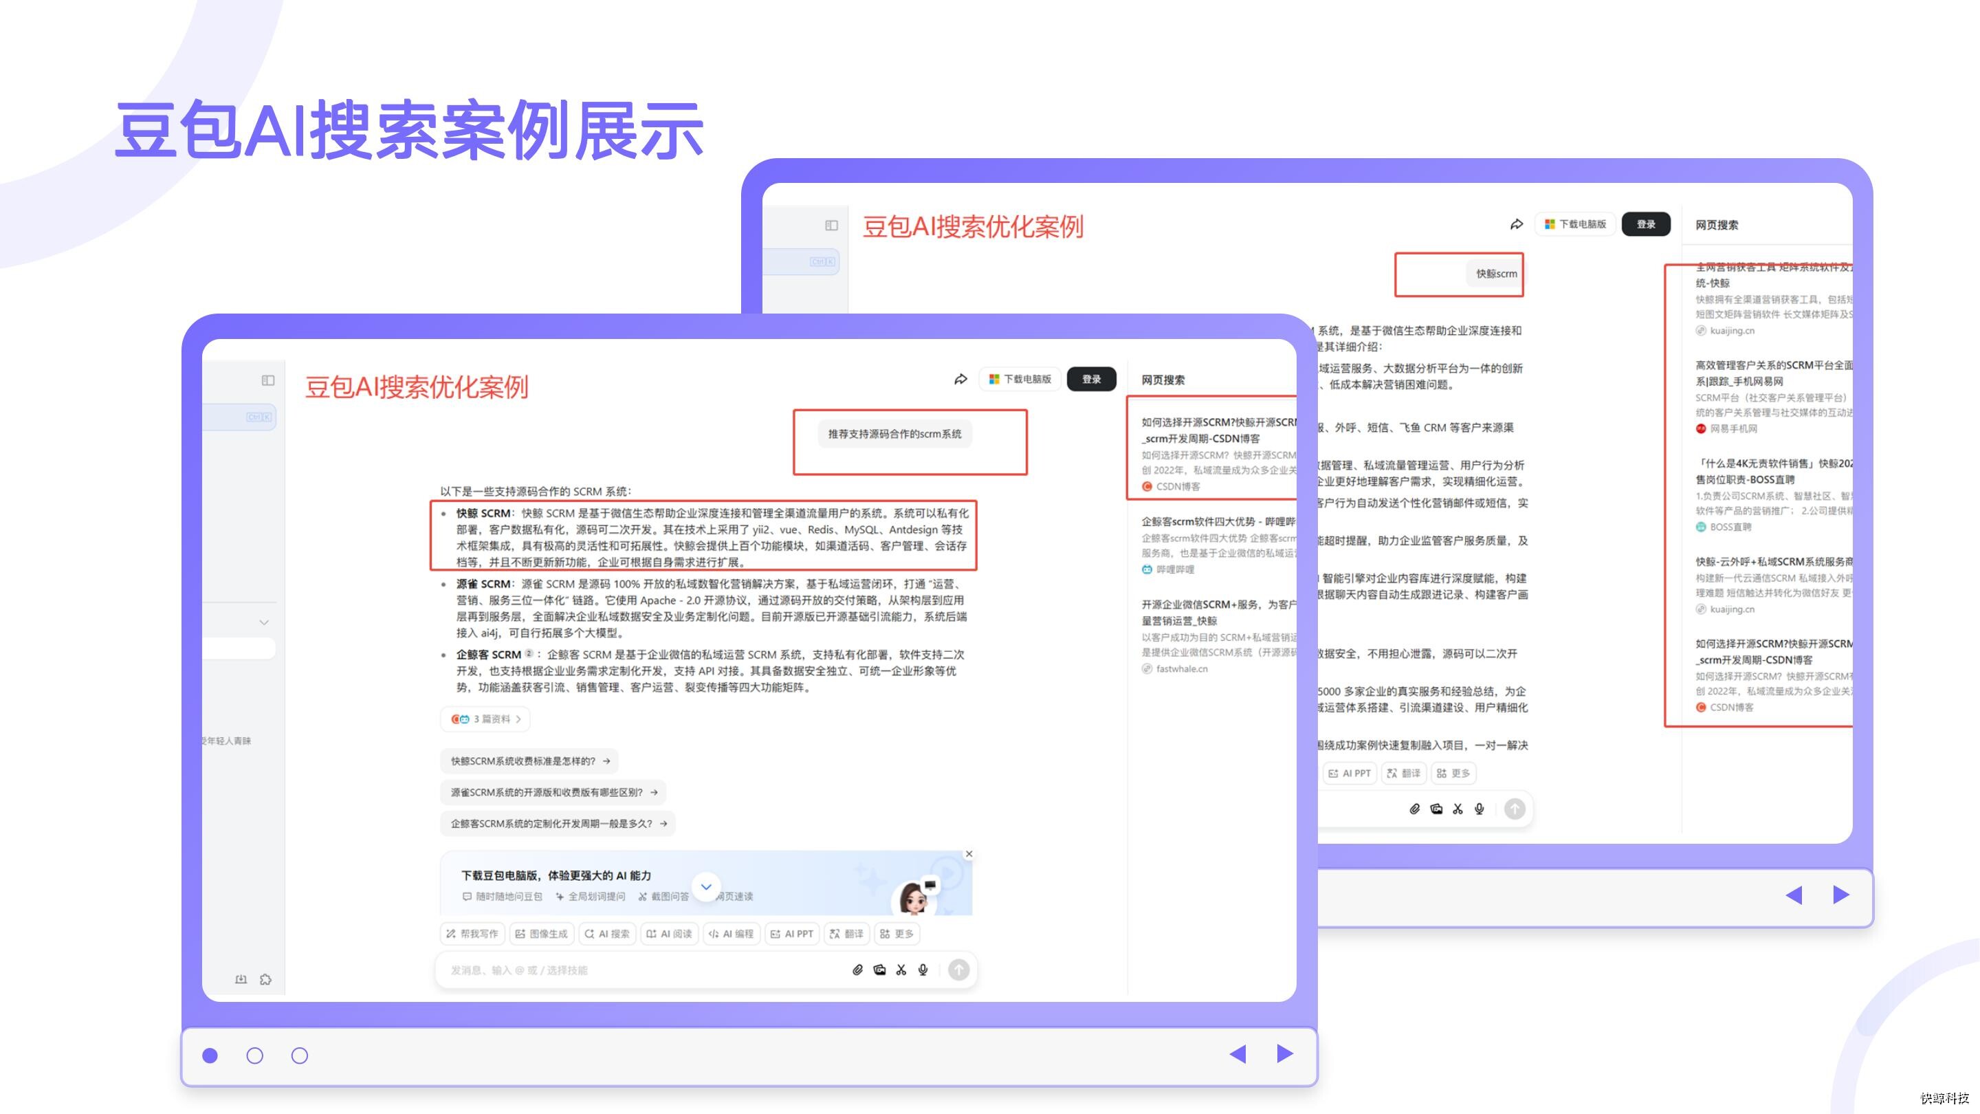Collapse the sidebar in the front frame
This screenshot has height=1114, width=1980.
[x=268, y=380]
